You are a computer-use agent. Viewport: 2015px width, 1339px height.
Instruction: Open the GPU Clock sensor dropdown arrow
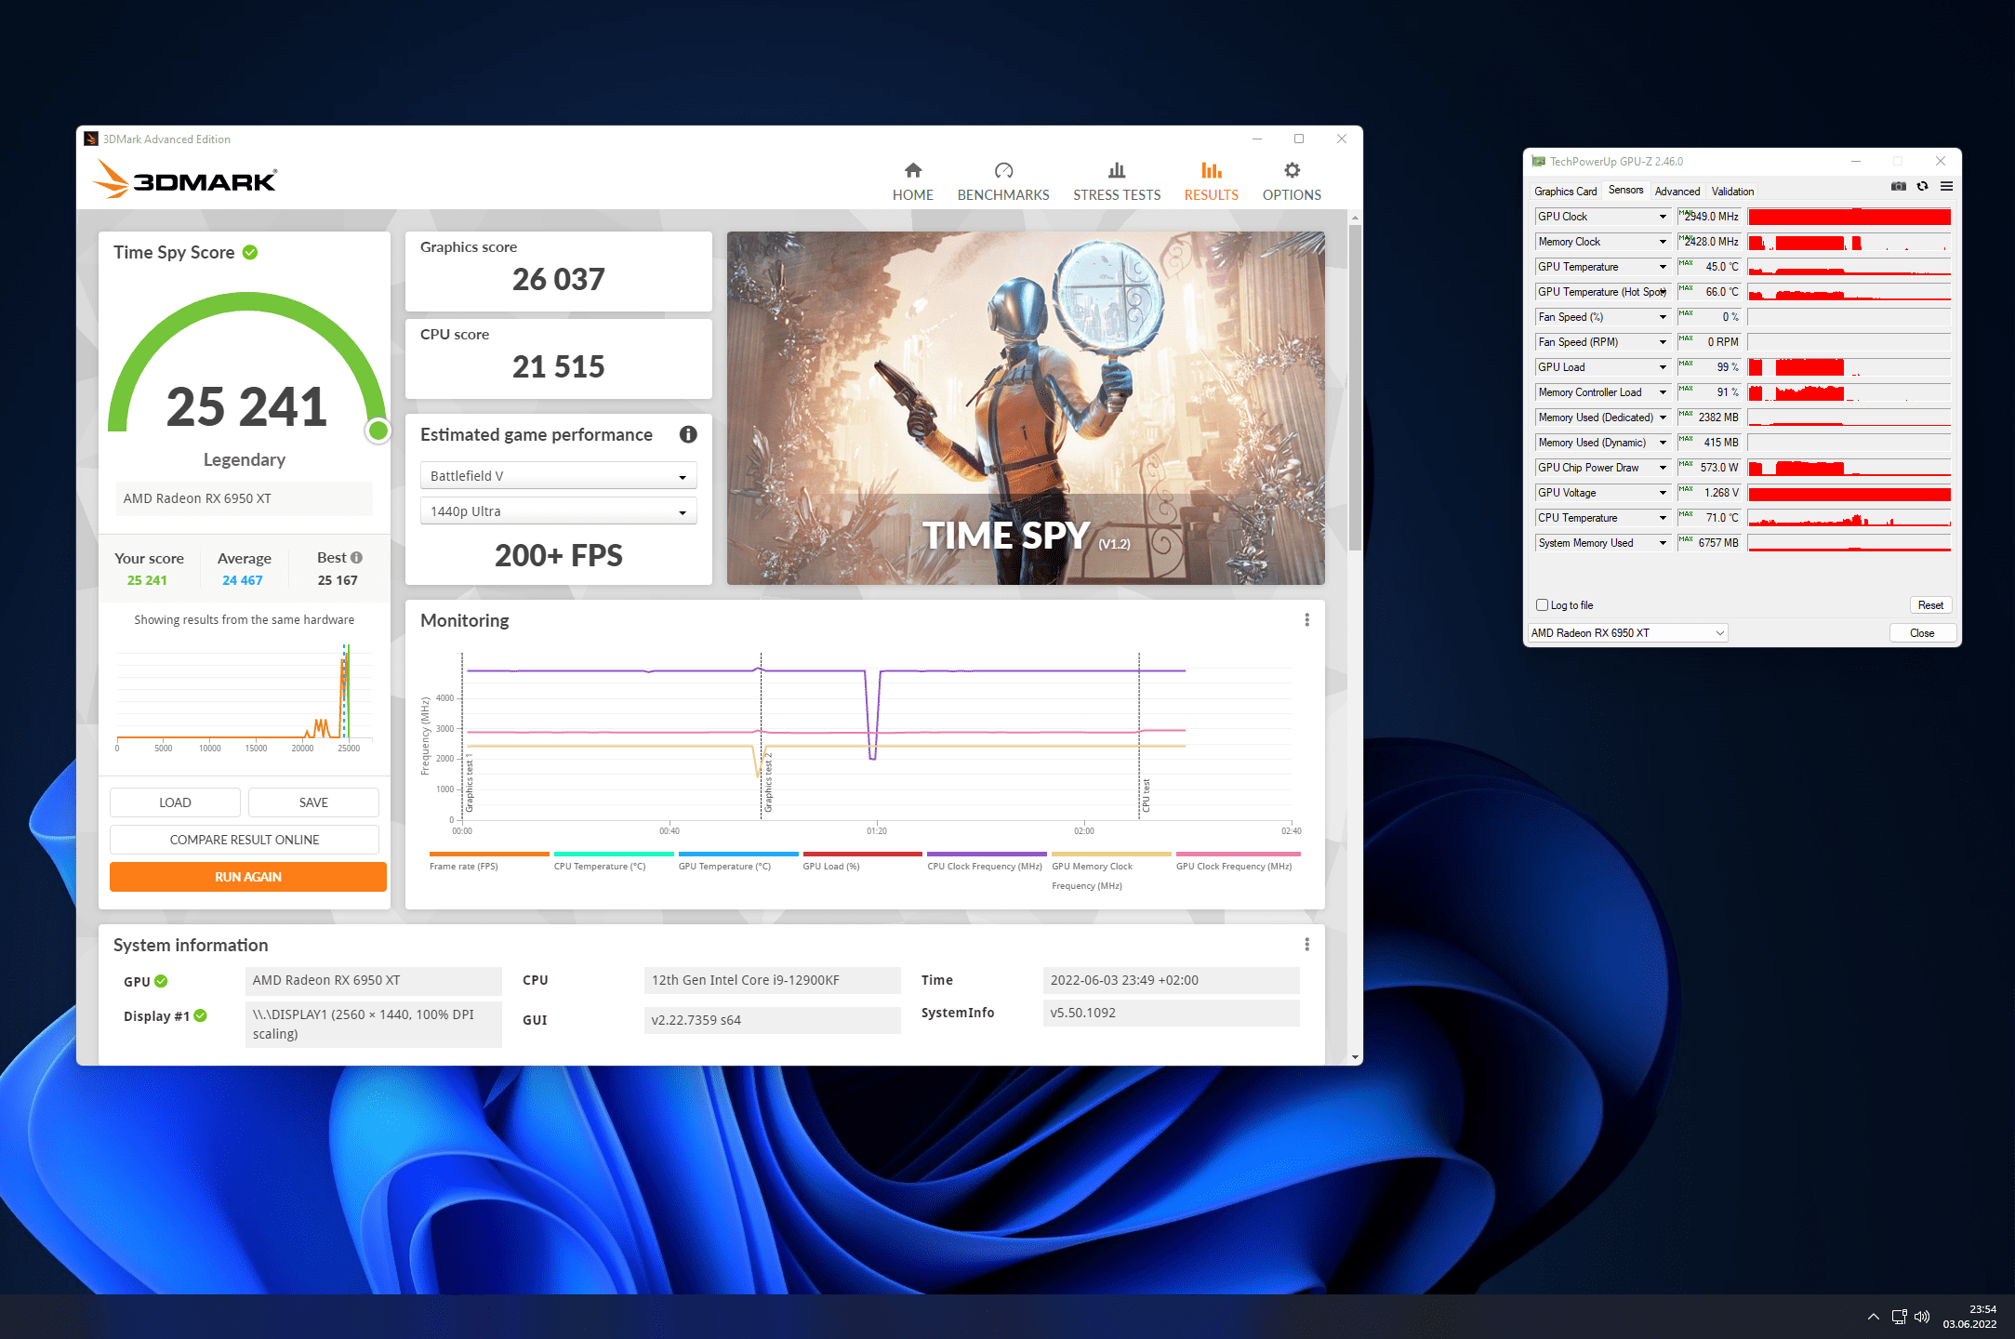[1663, 217]
